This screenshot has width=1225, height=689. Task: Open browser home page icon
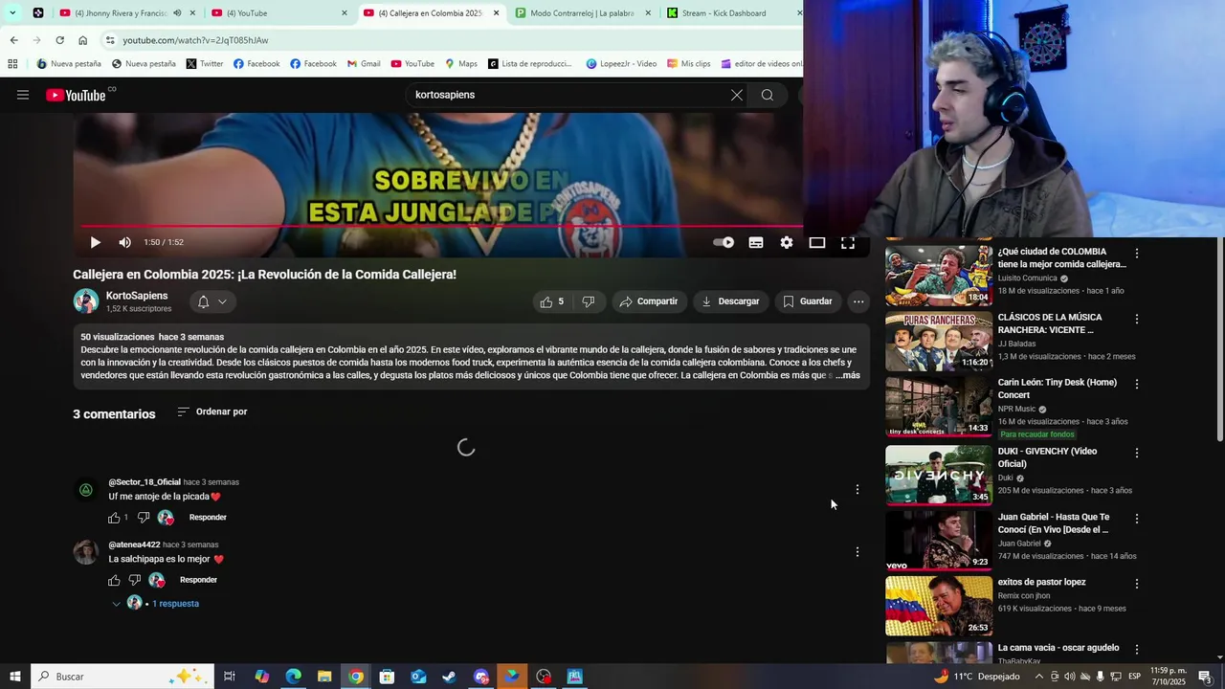[x=82, y=40]
